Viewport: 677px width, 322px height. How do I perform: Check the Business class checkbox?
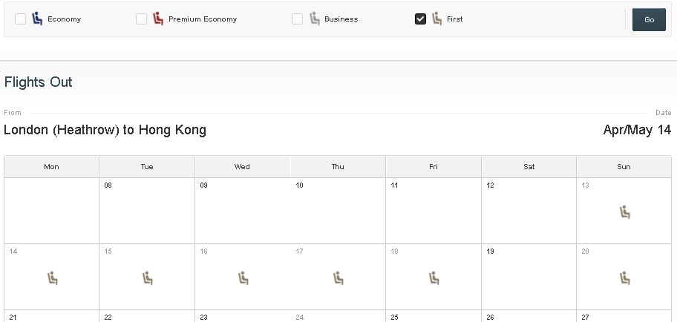pos(297,19)
